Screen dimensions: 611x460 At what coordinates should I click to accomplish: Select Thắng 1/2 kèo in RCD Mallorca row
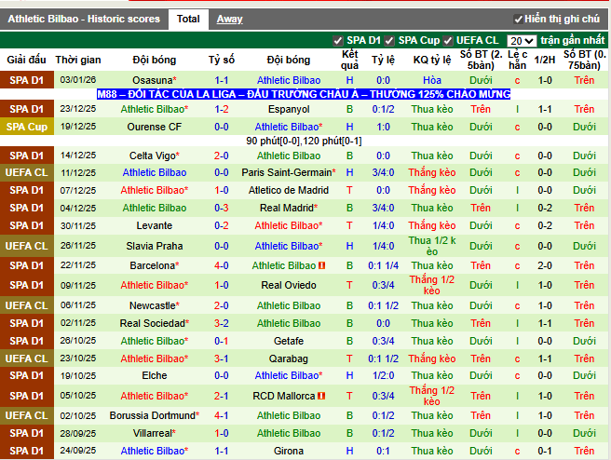[x=432, y=396]
